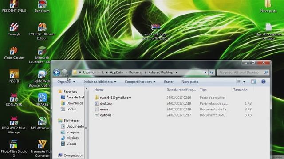The height and width of the screenshot is (159, 284).
Task: Open Downloads in the navigation pane
Action: tap(72, 103)
